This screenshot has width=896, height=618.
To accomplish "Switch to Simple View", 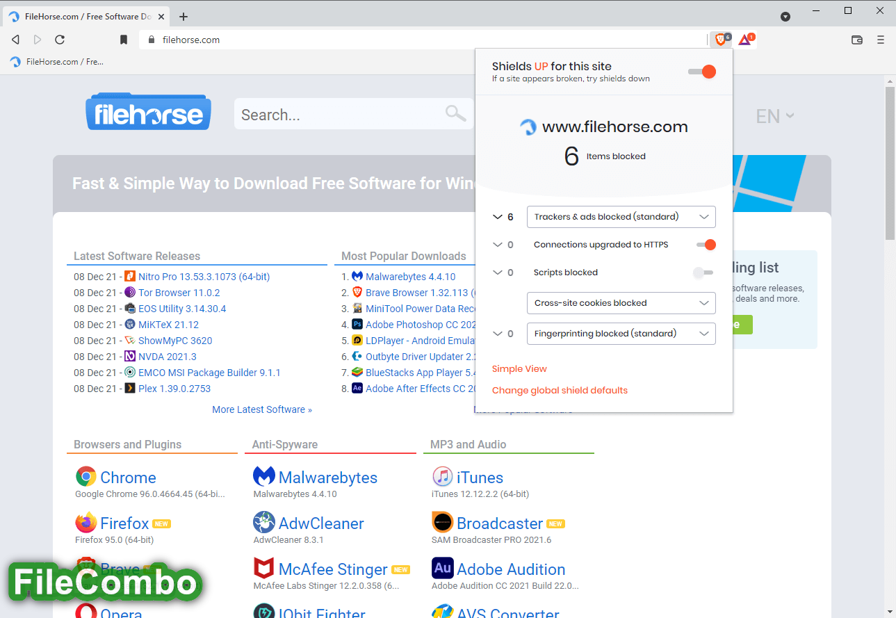I will (x=519, y=369).
